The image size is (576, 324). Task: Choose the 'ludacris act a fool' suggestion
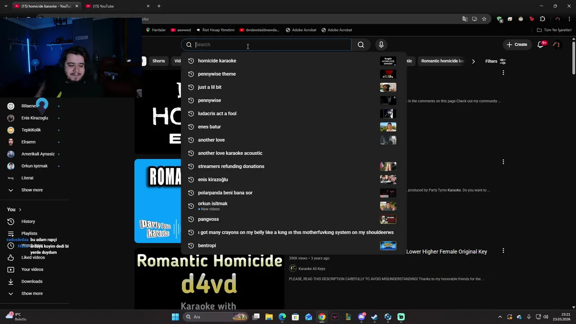pyautogui.click(x=293, y=113)
